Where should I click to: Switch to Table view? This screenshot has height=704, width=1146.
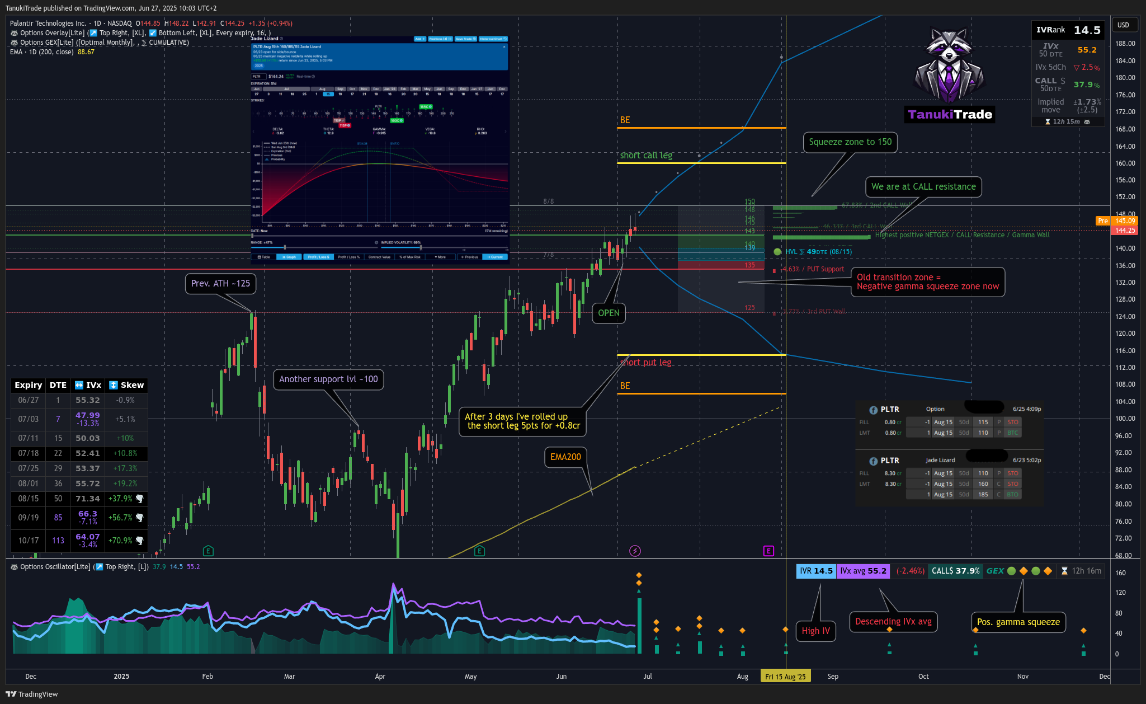(x=263, y=257)
